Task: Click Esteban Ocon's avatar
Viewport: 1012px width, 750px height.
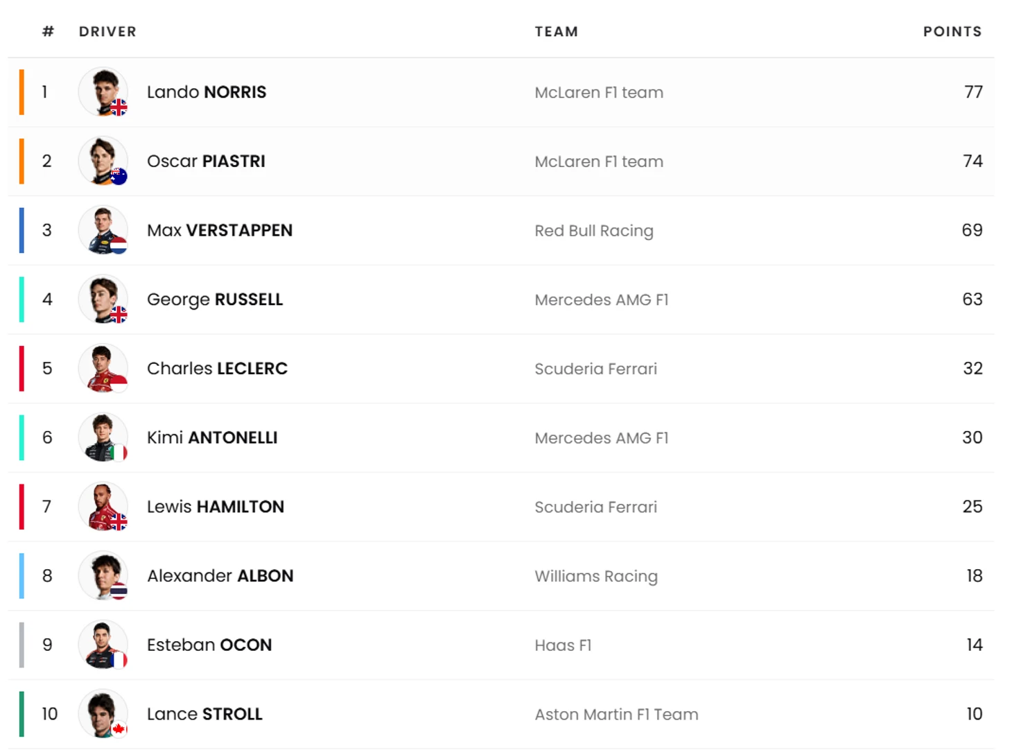Action: click(x=103, y=645)
